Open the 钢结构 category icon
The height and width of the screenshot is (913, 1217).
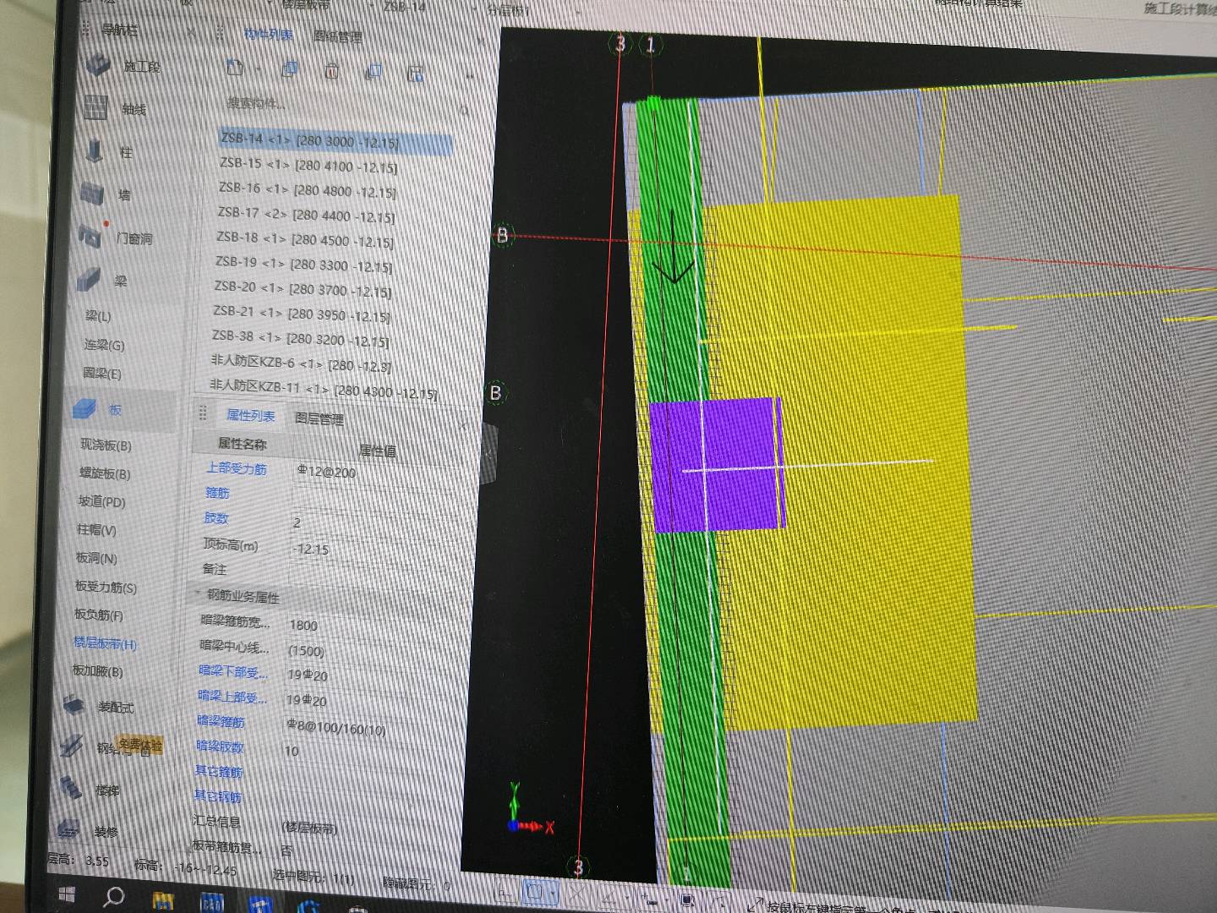[x=73, y=746]
